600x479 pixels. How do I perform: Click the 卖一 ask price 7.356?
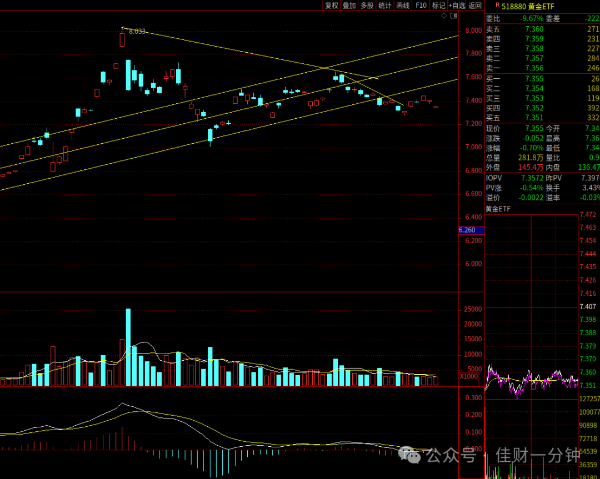(534, 68)
